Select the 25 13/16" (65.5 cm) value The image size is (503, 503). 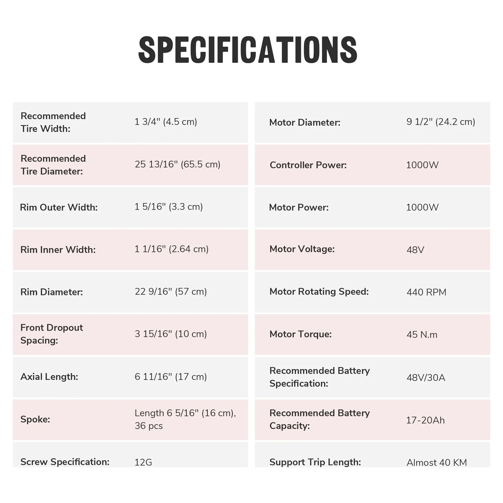tap(177, 164)
